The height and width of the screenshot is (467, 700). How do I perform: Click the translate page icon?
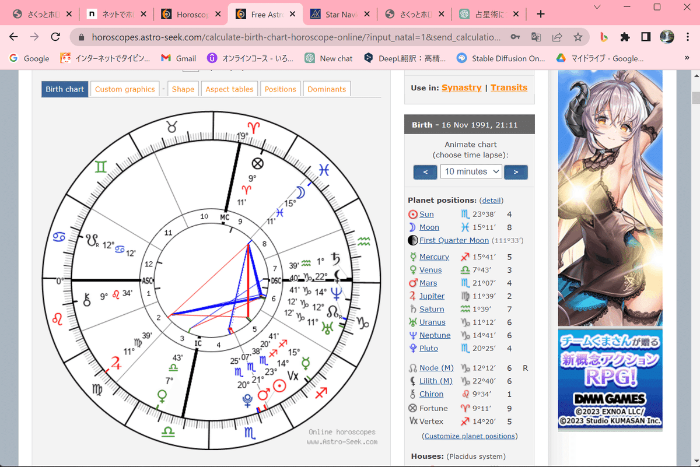click(536, 37)
